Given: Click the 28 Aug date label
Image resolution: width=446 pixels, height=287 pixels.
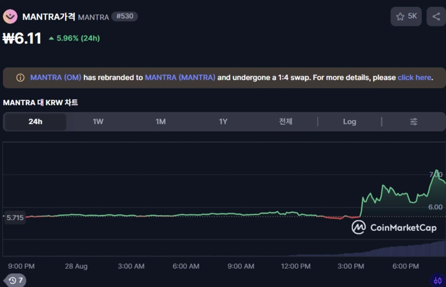Looking at the screenshot, I should coord(76,266).
